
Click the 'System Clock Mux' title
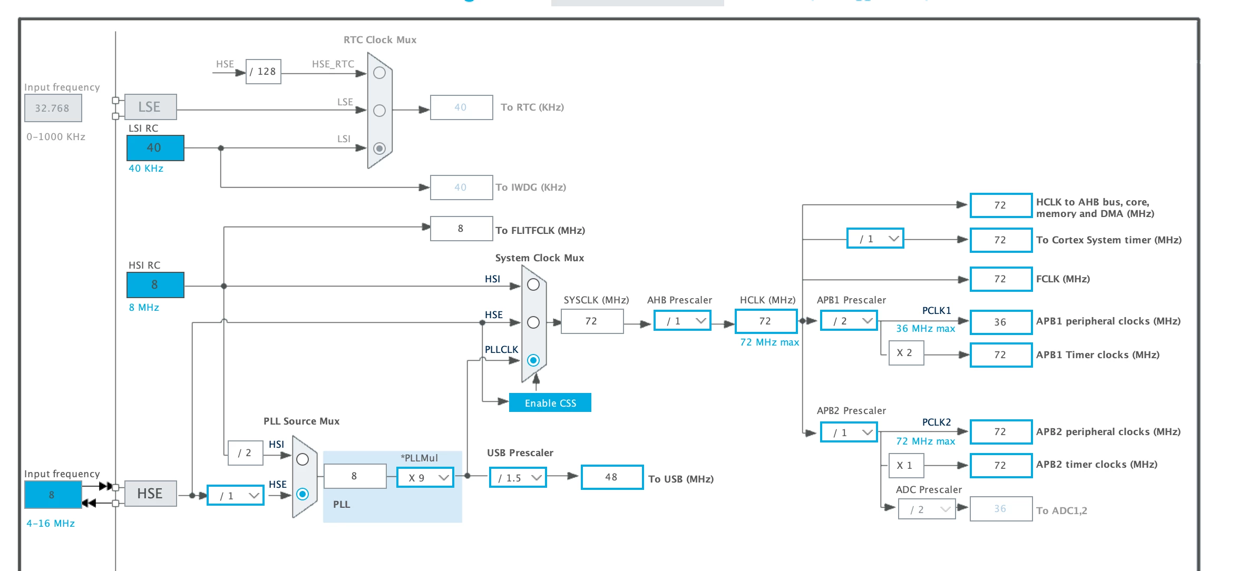[x=540, y=258]
